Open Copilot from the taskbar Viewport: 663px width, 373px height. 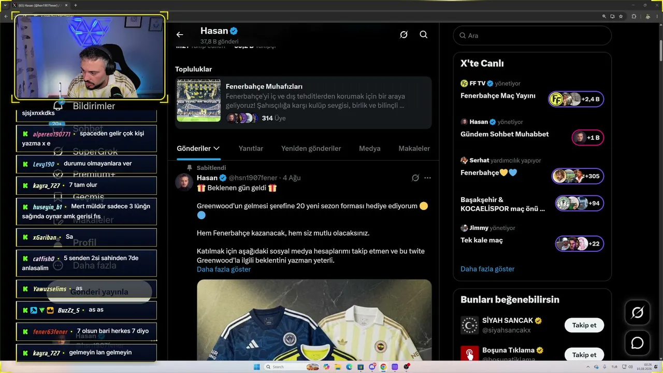pyautogui.click(x=326, y=367)
